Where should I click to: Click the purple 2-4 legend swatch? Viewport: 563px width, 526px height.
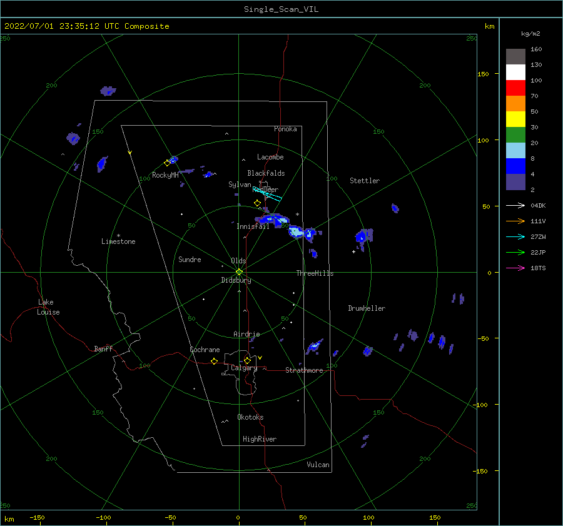coord(515,181)
